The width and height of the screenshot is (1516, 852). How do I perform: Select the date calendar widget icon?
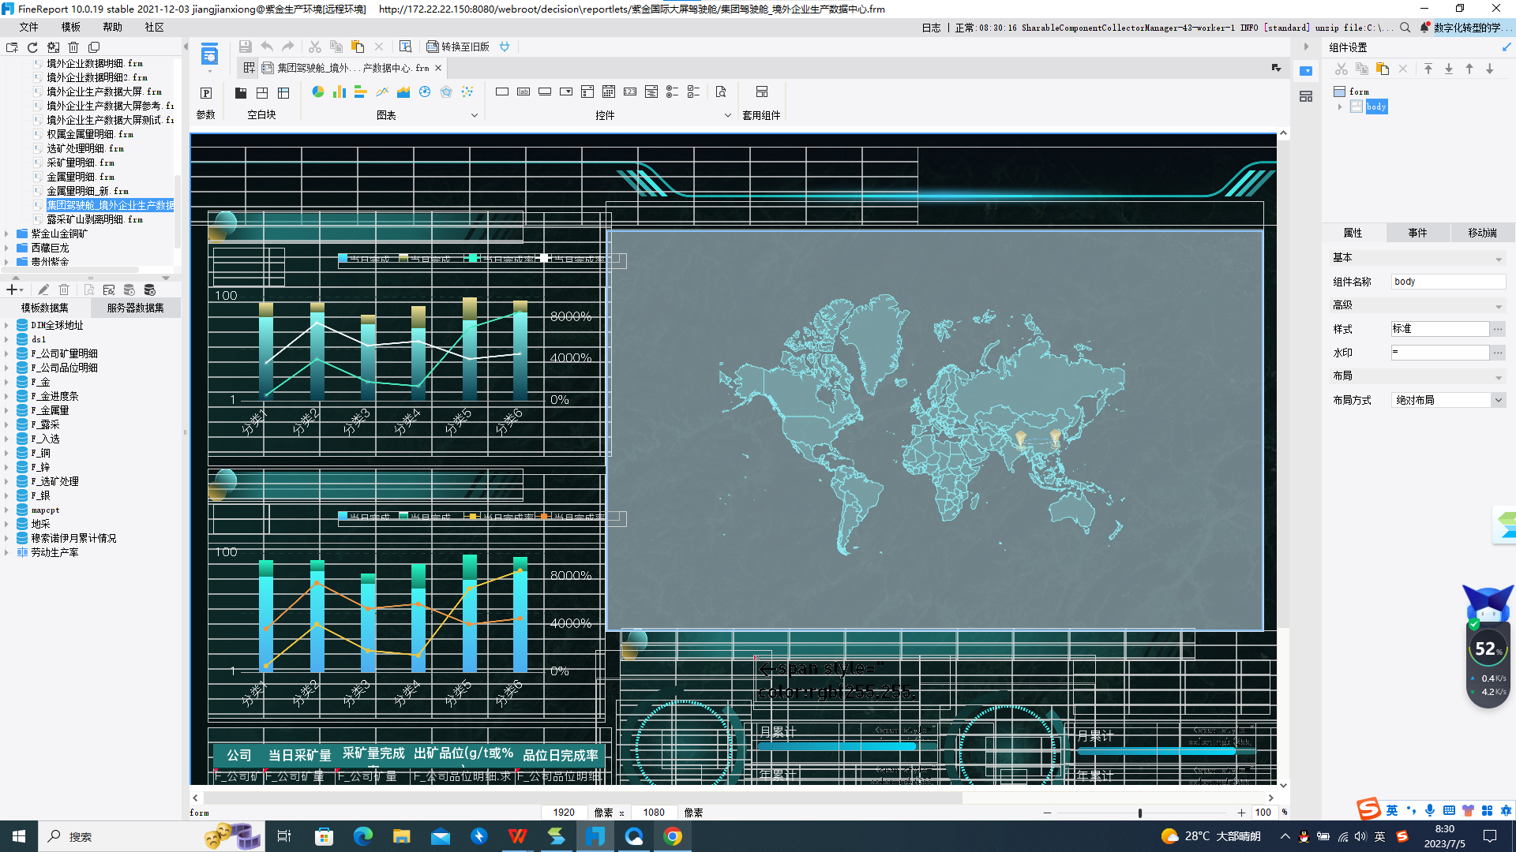tap(609, 92)
